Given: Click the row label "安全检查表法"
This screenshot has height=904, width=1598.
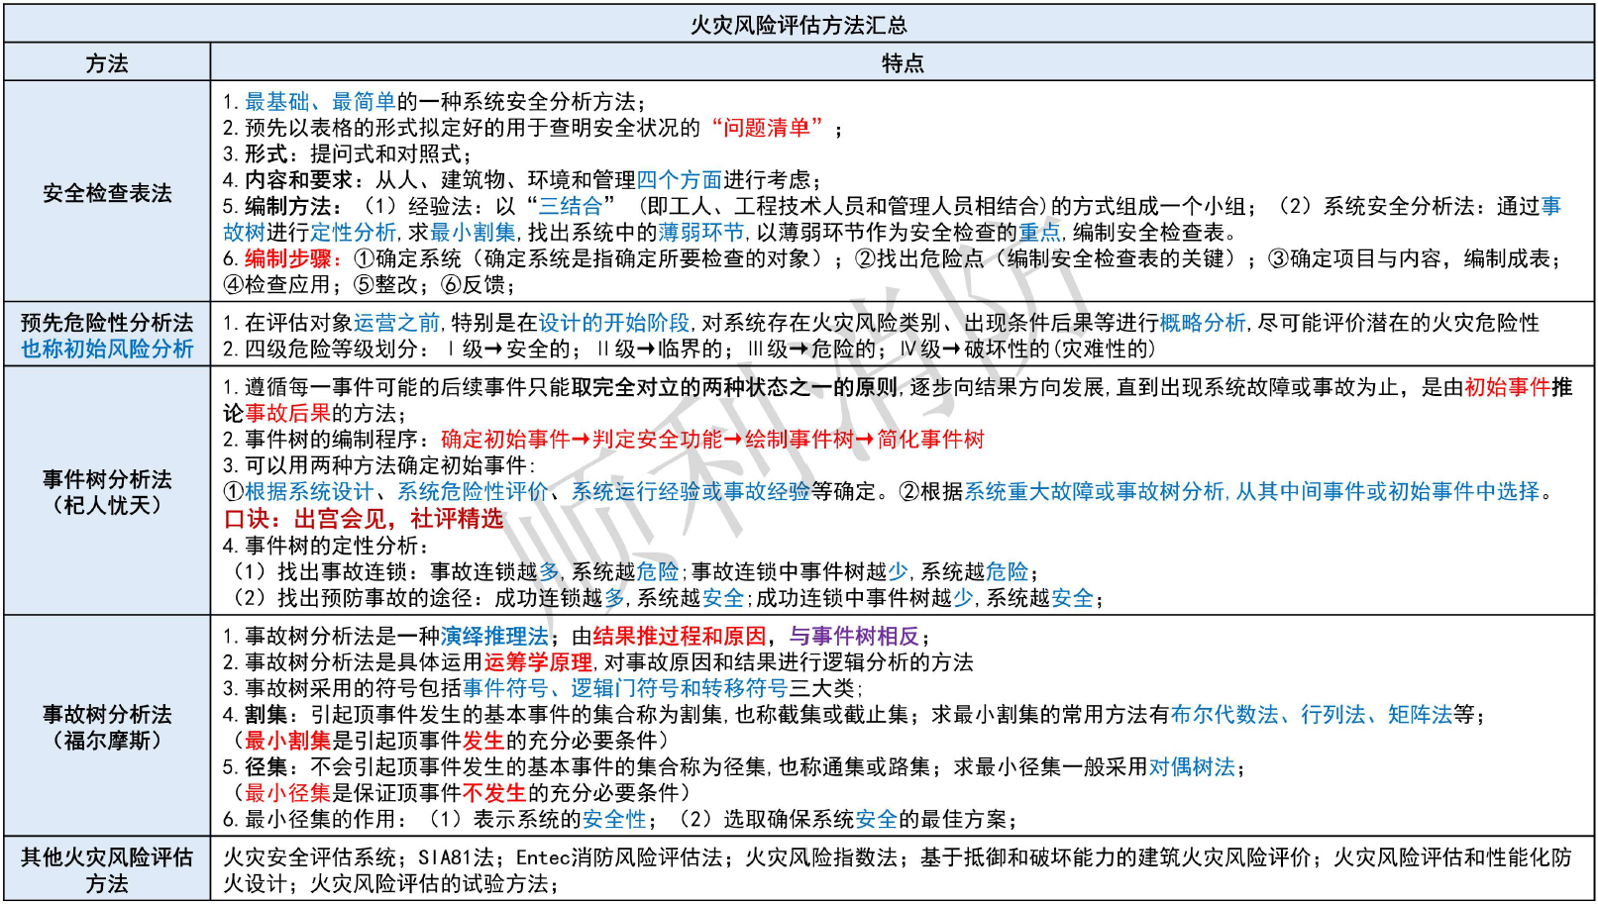Looking at the screenshot, I should [107, 193].
